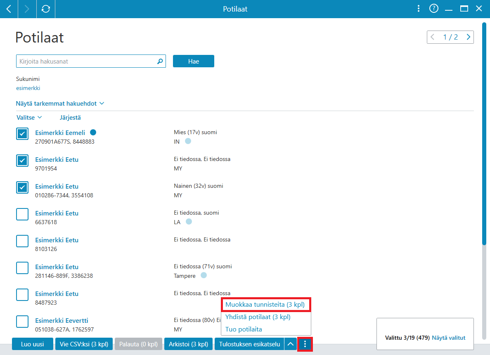The width and height of the screenshot is (490, 355).
Task: Go to the previous results page
Action: (433, 37)
